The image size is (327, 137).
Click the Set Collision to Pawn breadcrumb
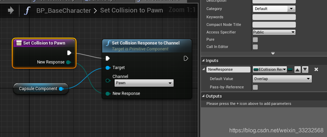[131, 10]
